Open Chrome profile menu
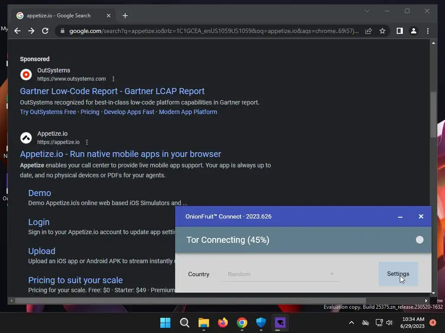This screenshot has width=445, height=333. (x=414, y=31)
